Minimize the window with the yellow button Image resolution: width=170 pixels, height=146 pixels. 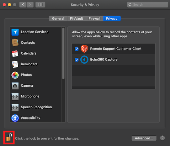(9, 5)
